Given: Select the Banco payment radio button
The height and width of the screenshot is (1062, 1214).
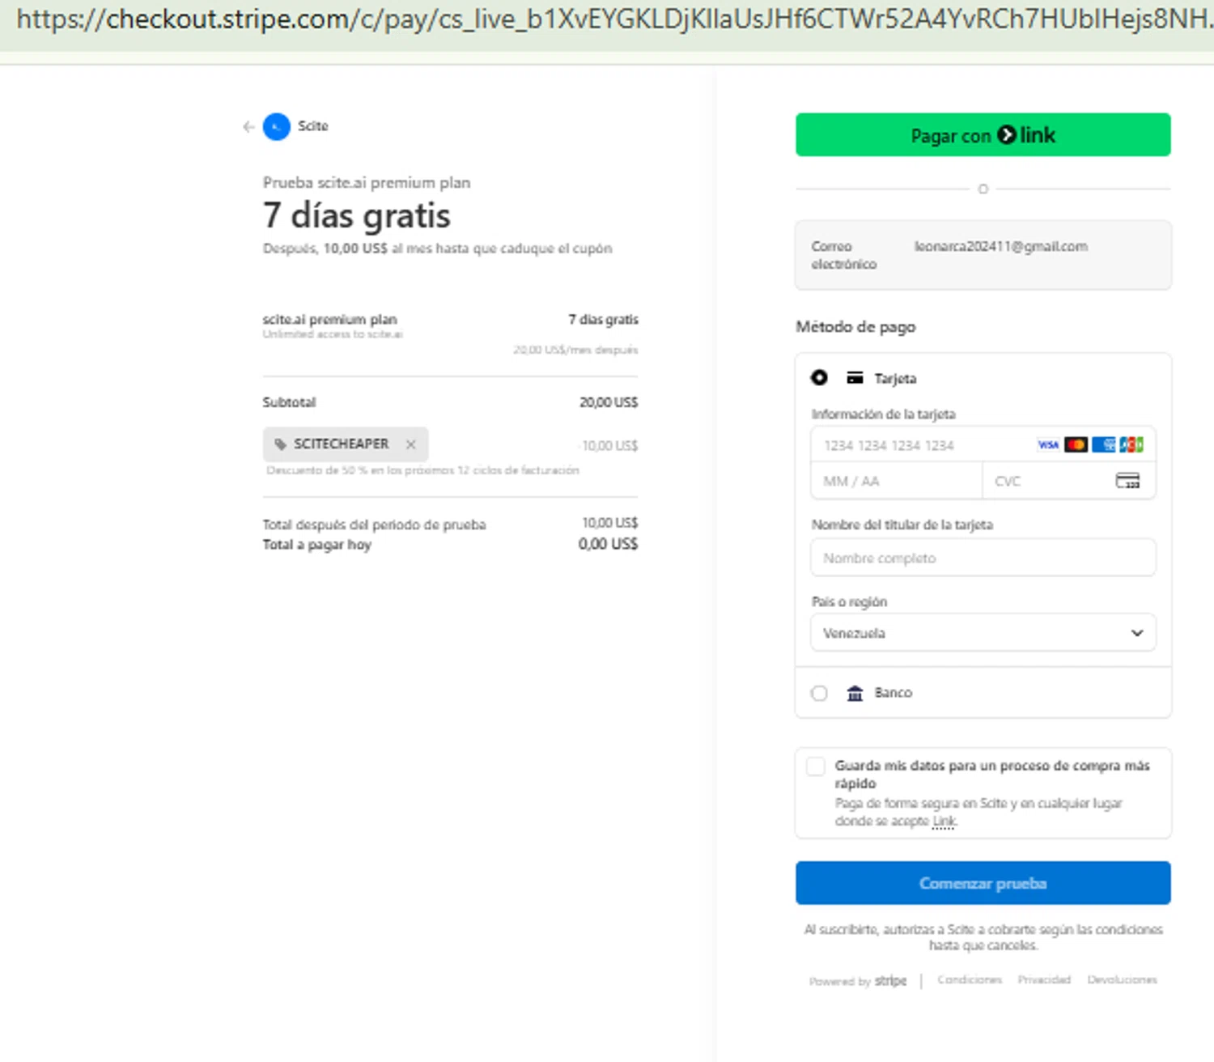Looking at the screenshot, I should (x=819, y=693).
